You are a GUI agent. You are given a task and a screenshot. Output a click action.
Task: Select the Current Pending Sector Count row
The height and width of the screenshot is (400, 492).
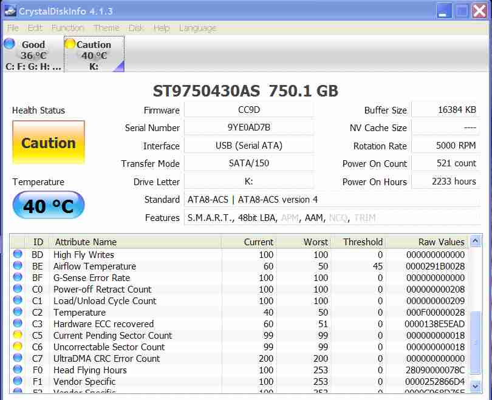pyautogui.click(x=239, y=335)
